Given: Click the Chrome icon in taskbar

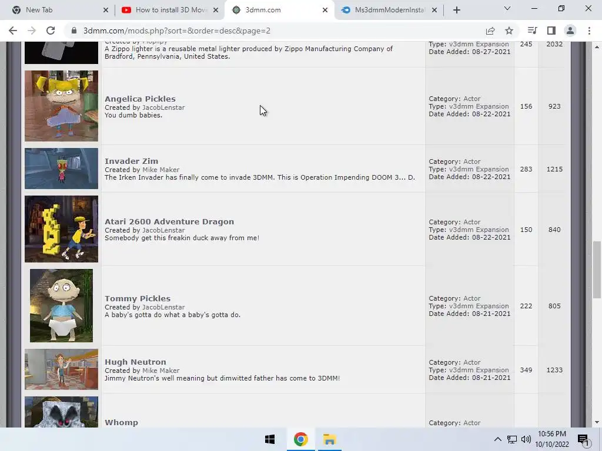Looking at the screenshot, I should coord(300,439).
